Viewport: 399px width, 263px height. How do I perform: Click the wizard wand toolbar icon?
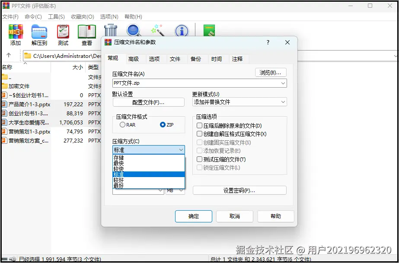pos(157,30)
